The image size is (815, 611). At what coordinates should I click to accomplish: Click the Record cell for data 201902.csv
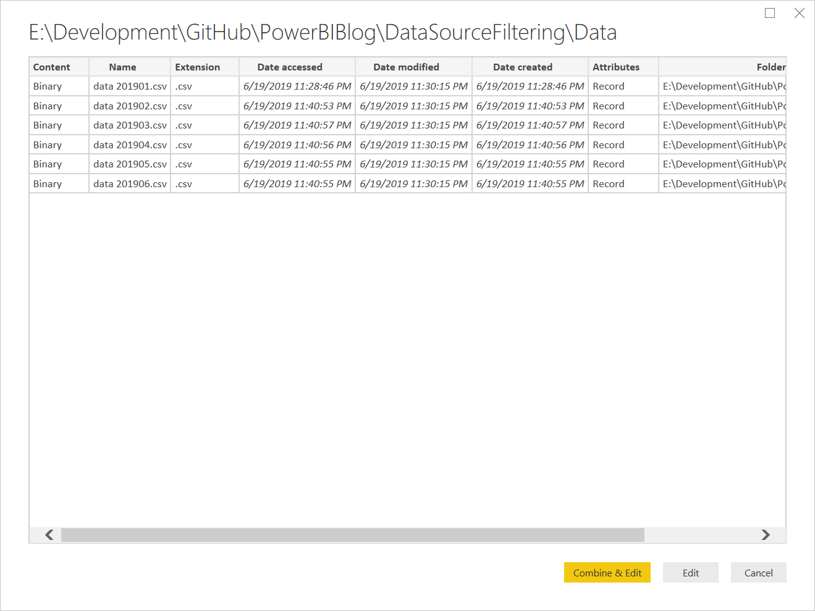click(608, 106)
